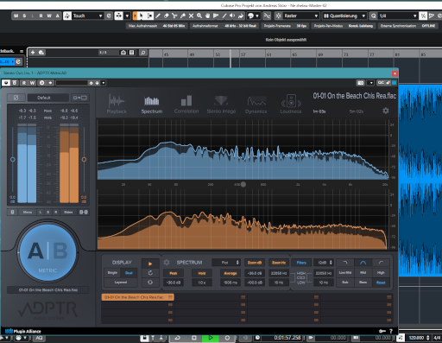Screen dimensions: 442x343
Task: Click the Sub filter preset
Action: click(345, 283)
